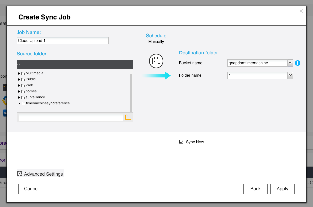
Task: Click the Job Name text field
Action: click(63, 41)
